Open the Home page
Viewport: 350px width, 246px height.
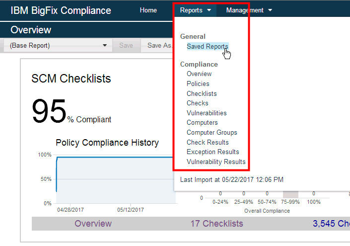[148, 10]
